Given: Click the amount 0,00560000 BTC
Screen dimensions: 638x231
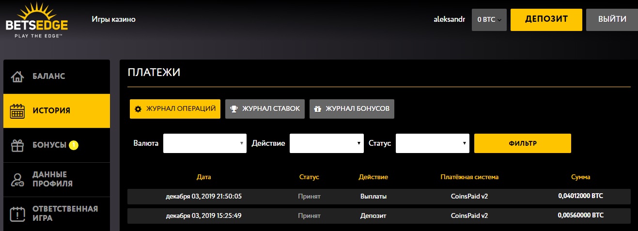Looking at the screenshot, I should [x=581, y=215].
